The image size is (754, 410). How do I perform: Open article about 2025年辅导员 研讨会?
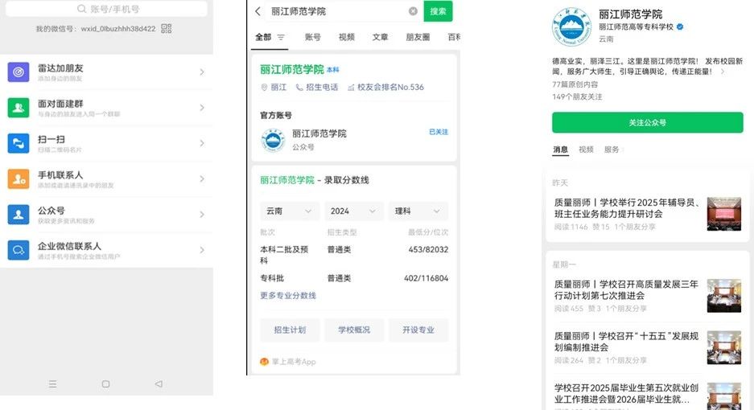627,208
